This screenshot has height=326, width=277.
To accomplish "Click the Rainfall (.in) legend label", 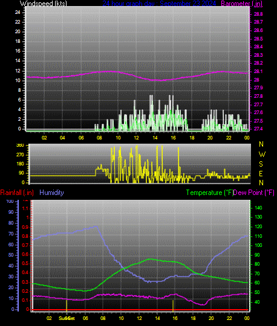I will [x=17, y=193].
